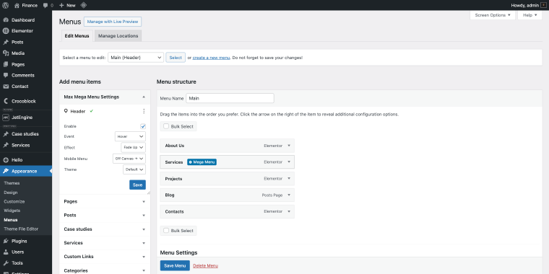Toggle the Enable checkbox for mega menu
Image resolution: width=549 pixels, height=274 pixels.
[x=143, y=126]
